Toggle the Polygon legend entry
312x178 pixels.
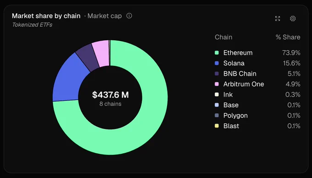coord(257,115)
